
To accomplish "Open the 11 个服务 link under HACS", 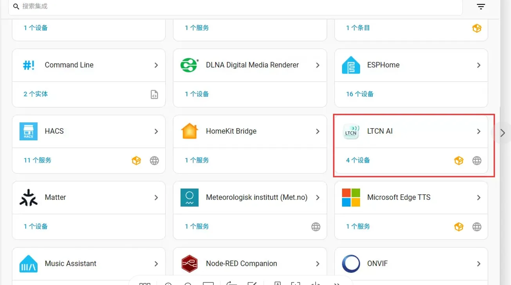I will [38, 160].
